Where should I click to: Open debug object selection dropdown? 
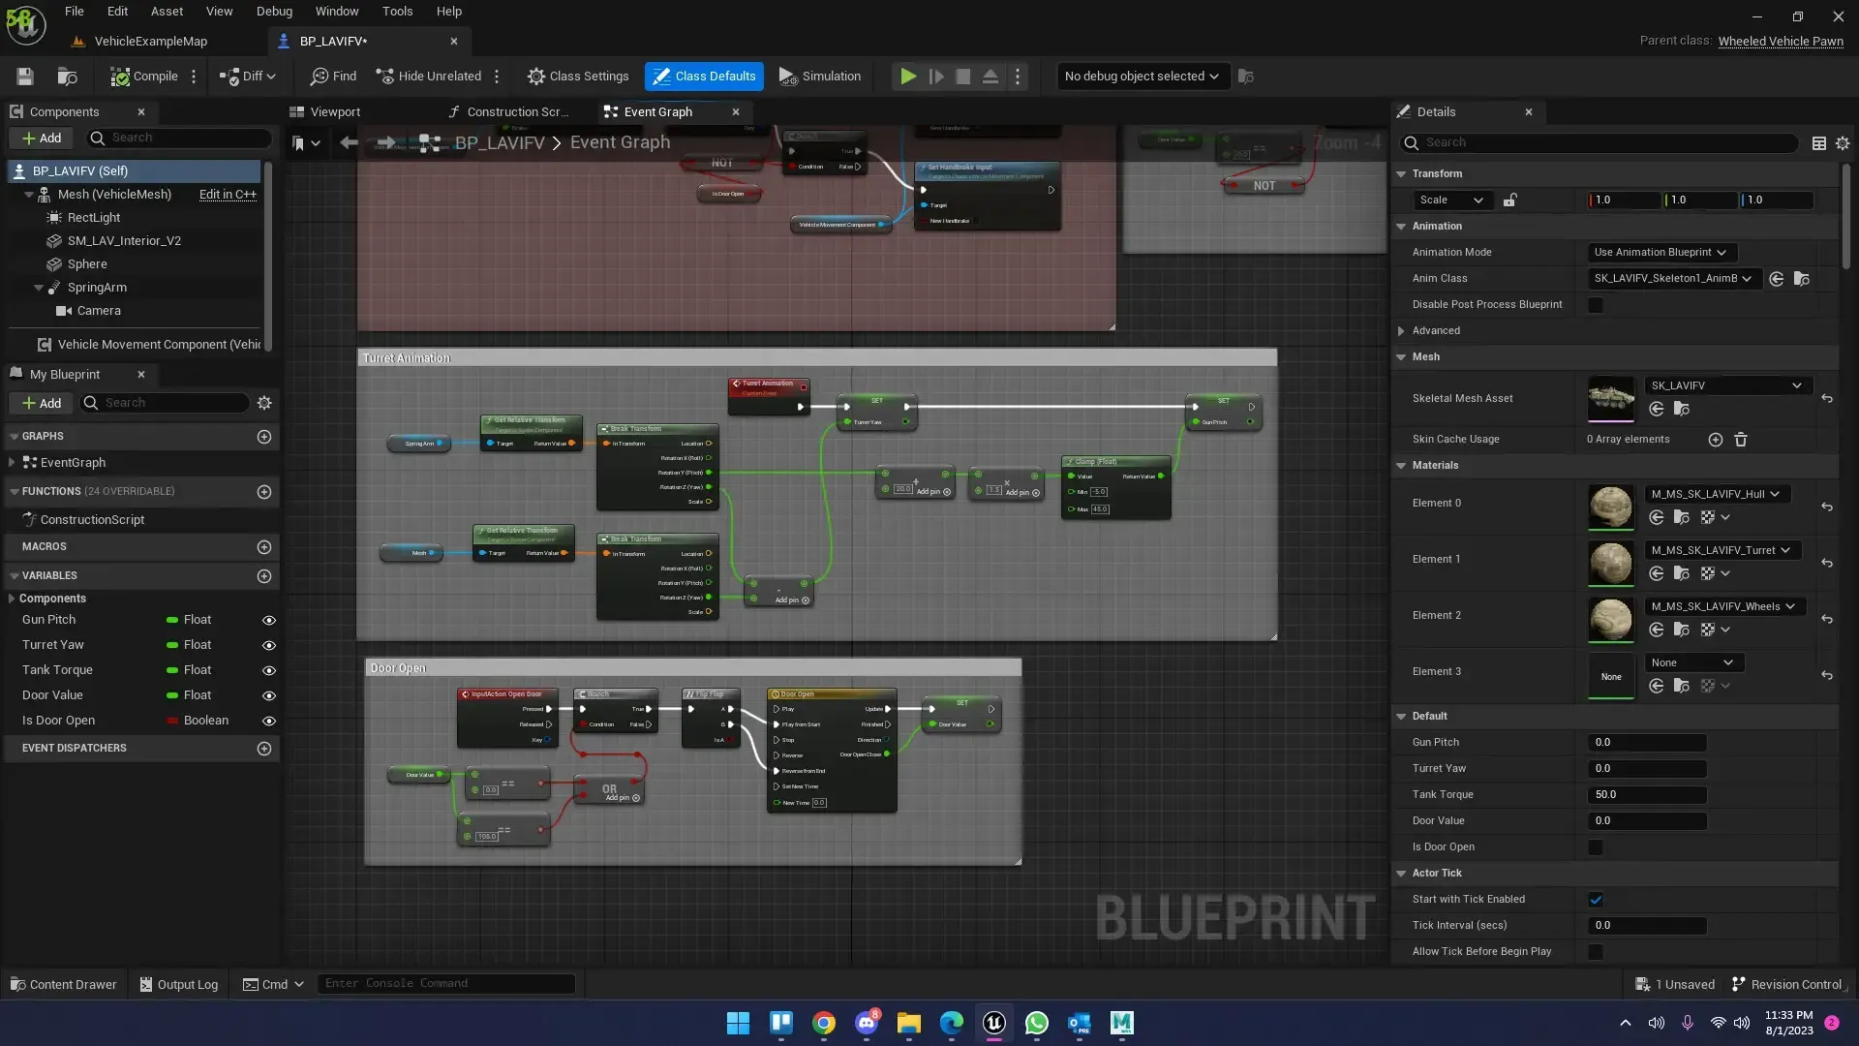click(1141, 77)
